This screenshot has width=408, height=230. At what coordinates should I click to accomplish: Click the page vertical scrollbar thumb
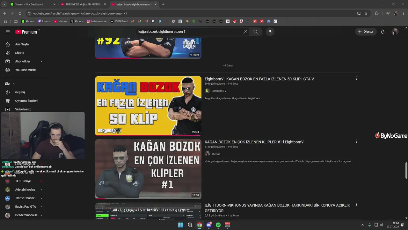coord(406,171)
